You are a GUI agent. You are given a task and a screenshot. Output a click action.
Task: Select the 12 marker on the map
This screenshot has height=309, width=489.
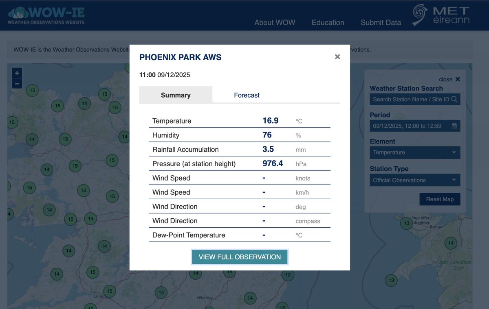(288, 275)
